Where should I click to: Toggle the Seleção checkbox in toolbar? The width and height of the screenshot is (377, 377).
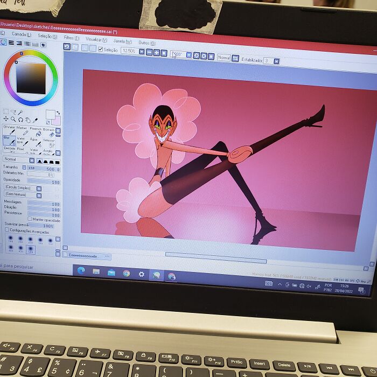[x=101, y=50]
